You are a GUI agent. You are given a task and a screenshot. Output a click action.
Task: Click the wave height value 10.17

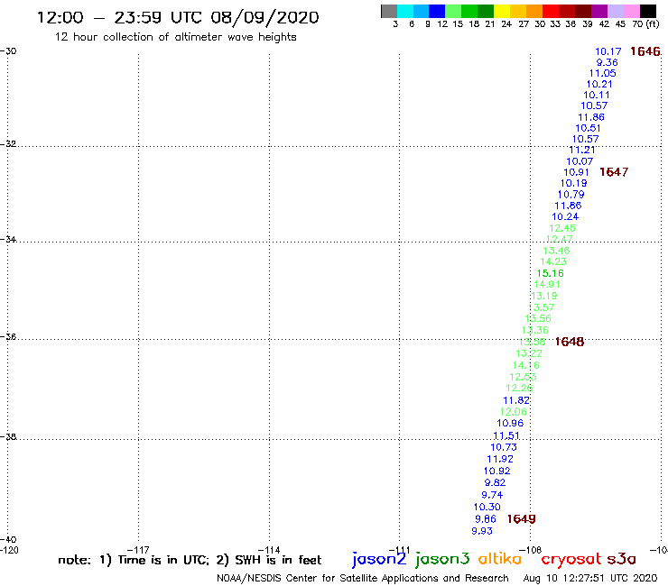click(x=608, y=52)
